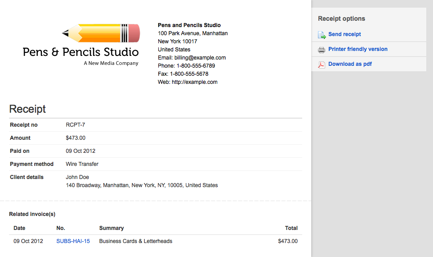Click the client name John Doe
The image size is (433, 257).
click(x=77, y=177)
